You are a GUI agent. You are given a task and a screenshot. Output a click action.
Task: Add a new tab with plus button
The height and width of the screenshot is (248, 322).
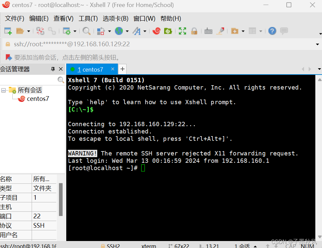(123, 69)
